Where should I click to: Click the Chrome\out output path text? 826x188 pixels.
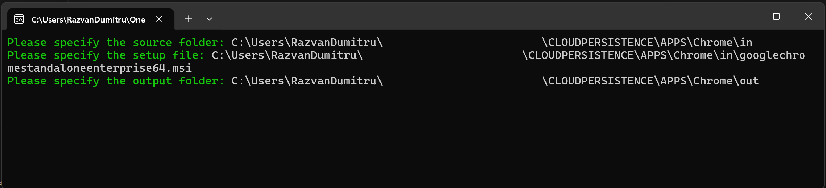[x=726, y=81]
